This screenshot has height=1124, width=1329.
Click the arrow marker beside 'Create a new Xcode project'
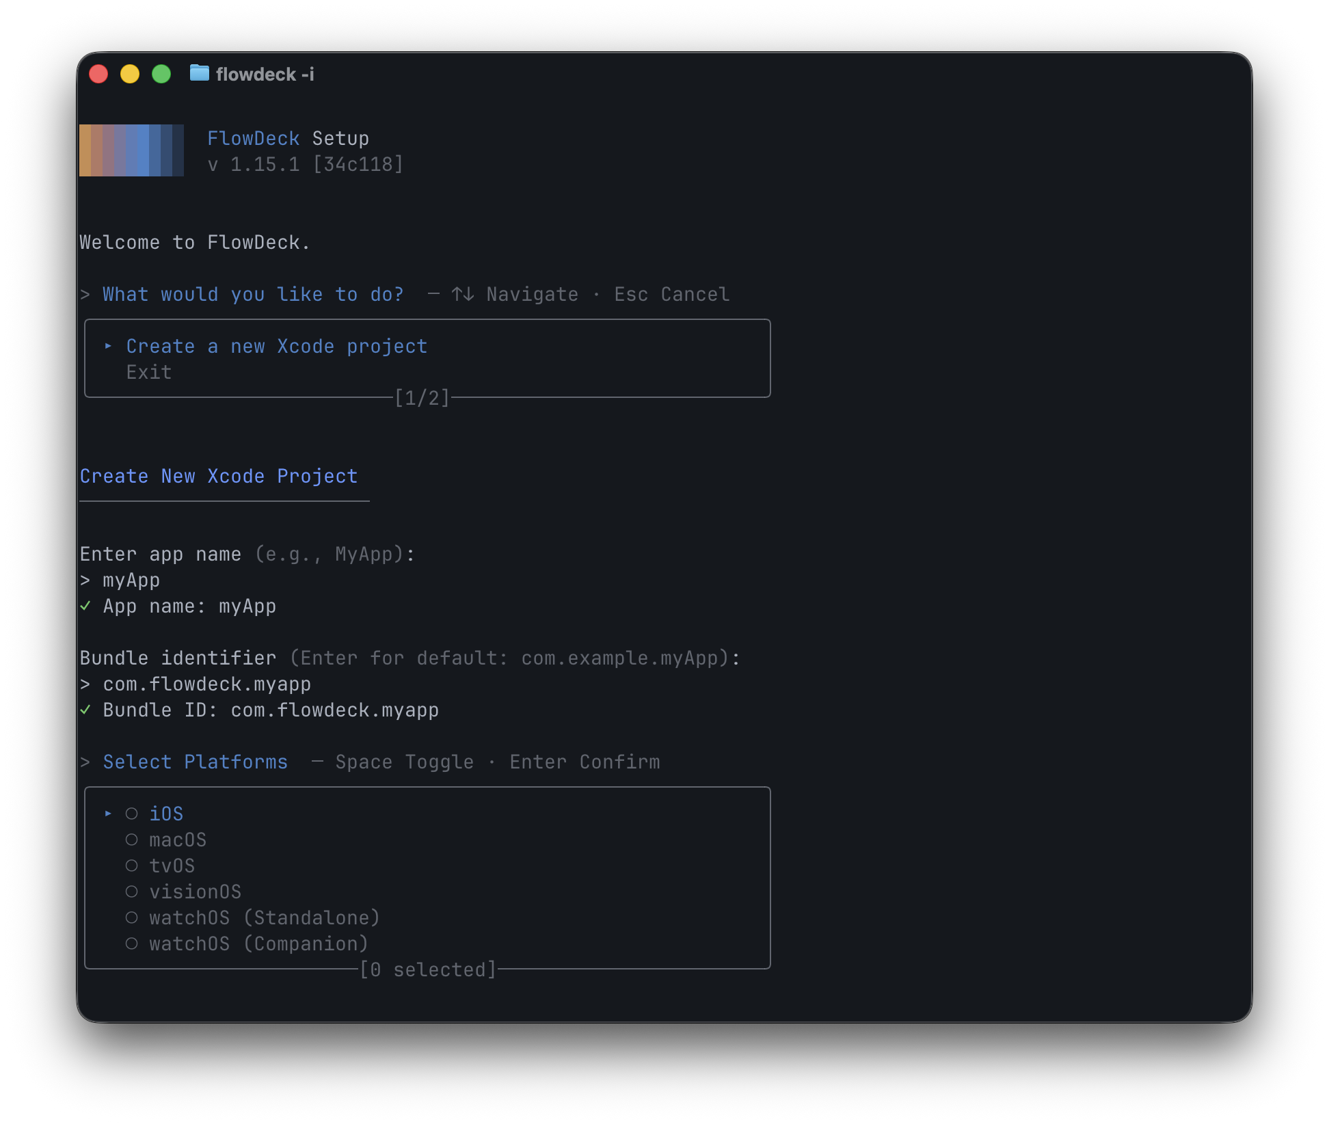(108, 347)
